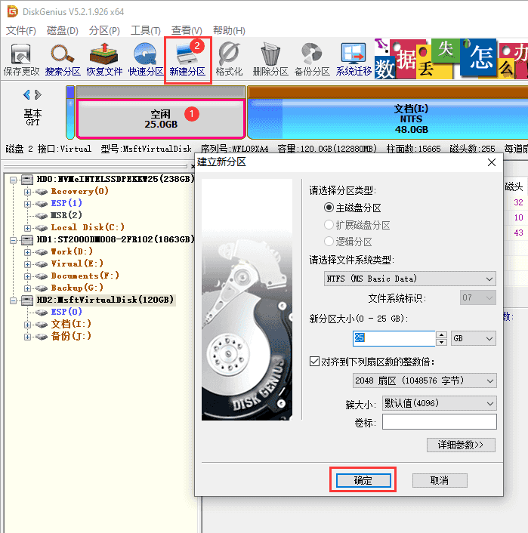Screen dimensions: 528x533
Task: Expand the Local Disk(C:) tree node
Action: point(27,228)
